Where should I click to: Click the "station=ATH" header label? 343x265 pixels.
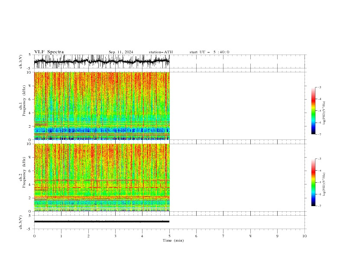coord(161,52)
